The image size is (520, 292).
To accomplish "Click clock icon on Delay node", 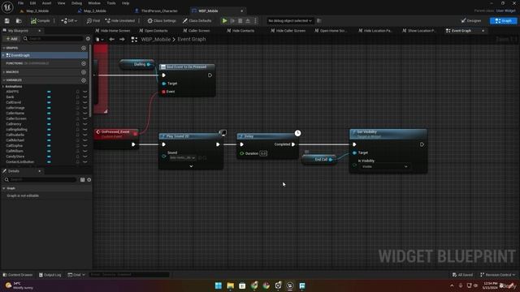I will tap(298, 133).
